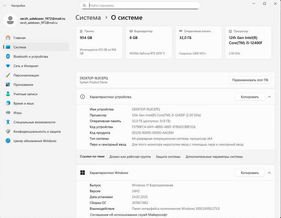Click the Windows Update icon
Image resolution: width=281 pixels, height=218 pixels.
pyautogui.click(x=8, y=141)
